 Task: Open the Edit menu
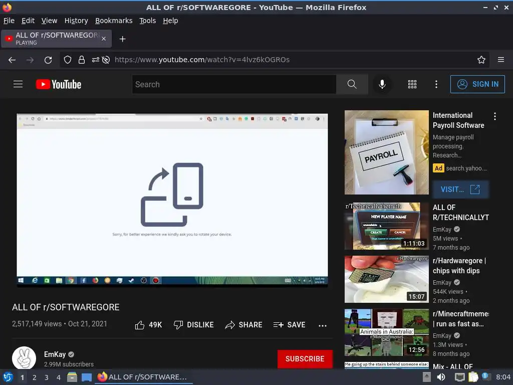(x=28, y=21)
